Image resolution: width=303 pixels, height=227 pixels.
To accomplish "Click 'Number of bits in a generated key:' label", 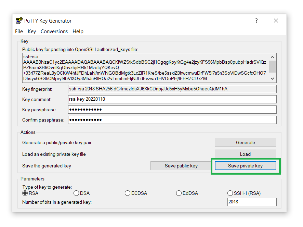I will click(57, 202).
